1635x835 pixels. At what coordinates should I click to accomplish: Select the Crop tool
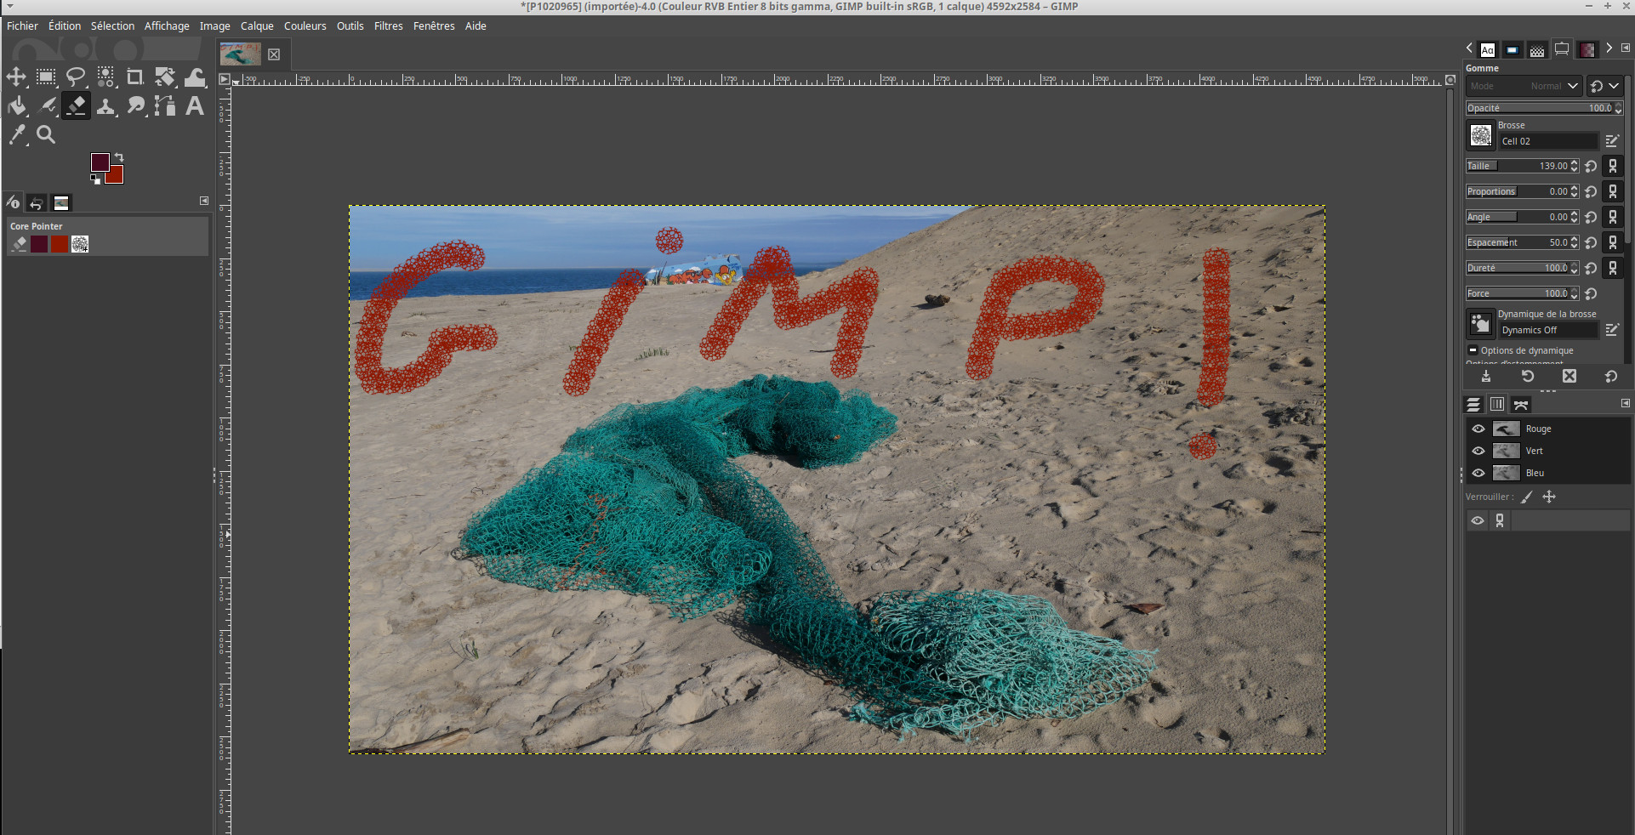134,77
